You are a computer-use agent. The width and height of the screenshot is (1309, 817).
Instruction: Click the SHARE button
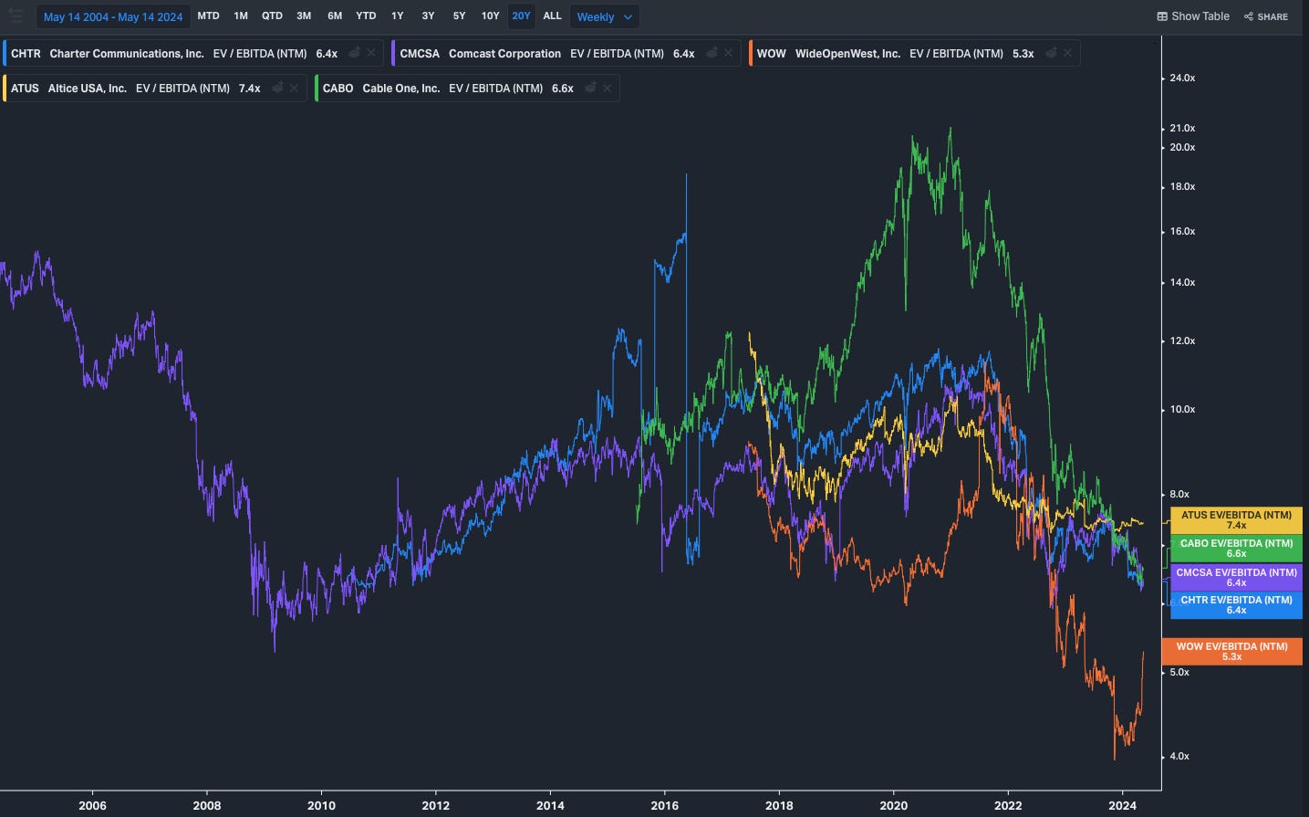[x=1266, y=16]
